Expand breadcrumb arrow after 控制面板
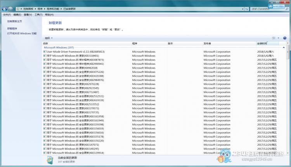 35,9
